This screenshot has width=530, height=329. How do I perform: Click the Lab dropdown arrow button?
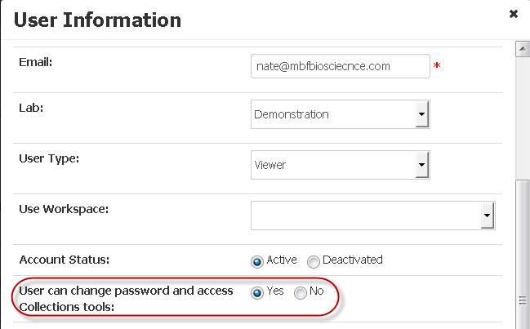(x=422, y=114)
